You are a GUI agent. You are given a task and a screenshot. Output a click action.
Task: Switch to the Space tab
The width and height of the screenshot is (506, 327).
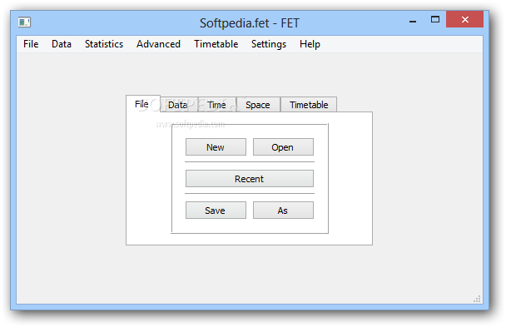coord(258,105)
